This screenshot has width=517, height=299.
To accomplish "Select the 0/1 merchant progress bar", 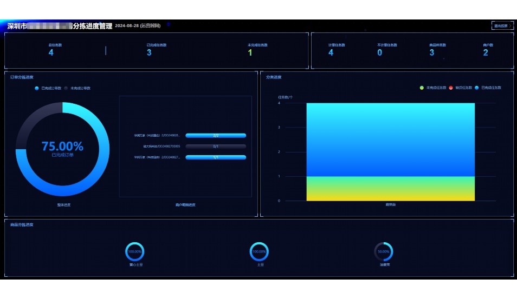I will click(x=216, y=147).
